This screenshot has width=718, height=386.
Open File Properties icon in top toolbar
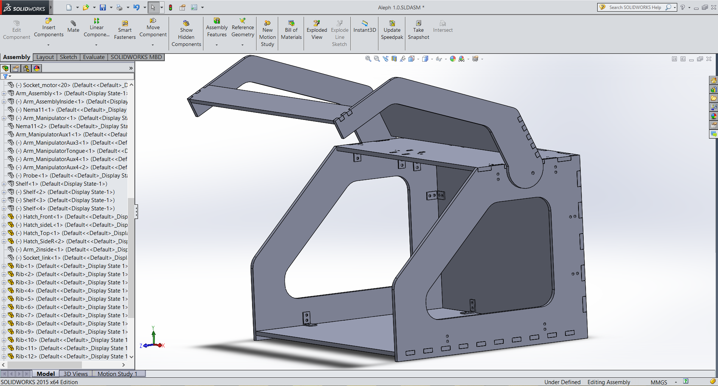point(182,7)
